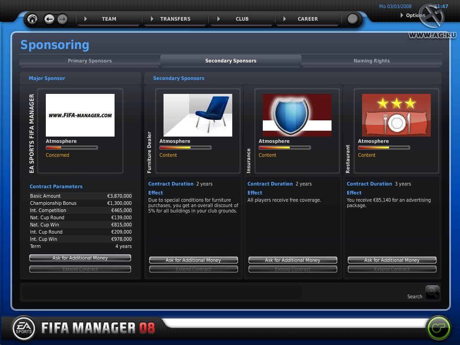Select the Secondary Sponsors tab
The width and height of the screenshot is (460, 345).
231,61
